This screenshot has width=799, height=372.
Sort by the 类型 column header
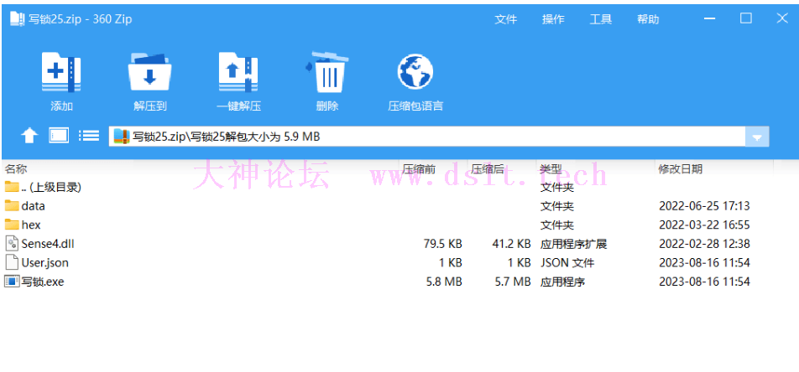[551, 169]
